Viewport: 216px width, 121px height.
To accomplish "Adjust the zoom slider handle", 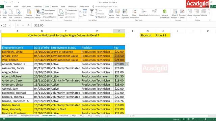I will 205,119.
